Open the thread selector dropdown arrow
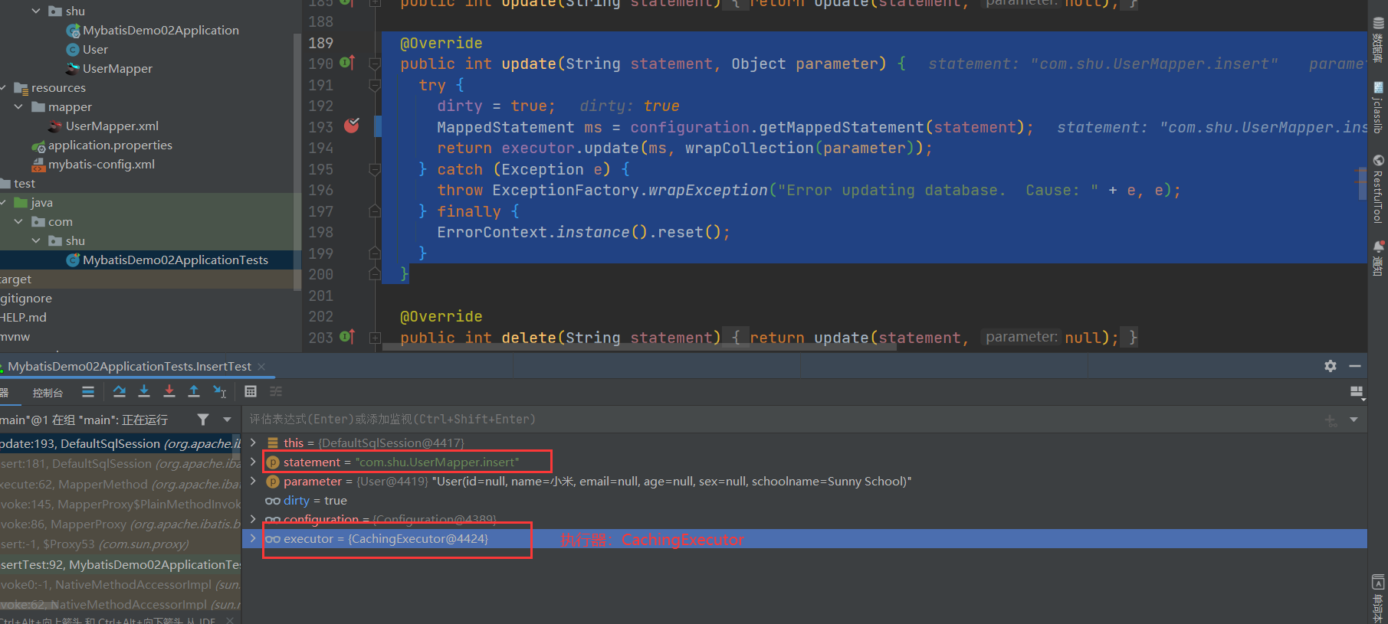The width and height of the screenshot is (1388, 624). point(227,420)
